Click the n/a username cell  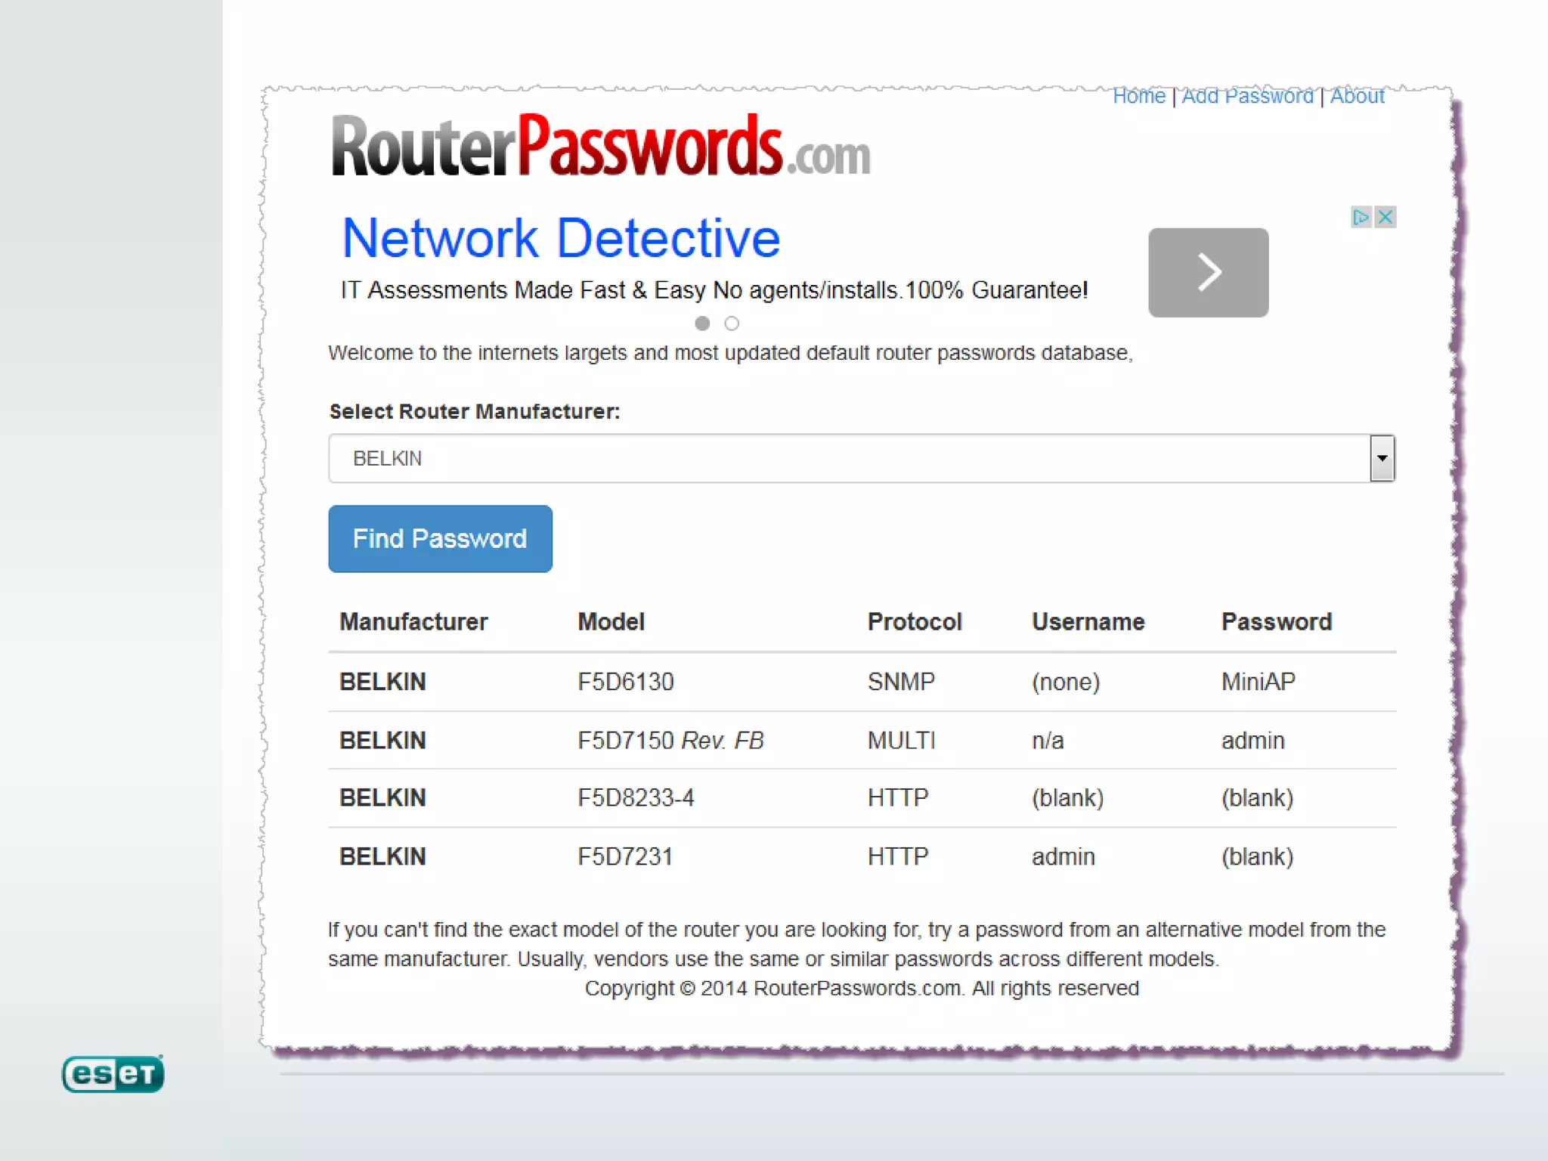(1048, 741)
